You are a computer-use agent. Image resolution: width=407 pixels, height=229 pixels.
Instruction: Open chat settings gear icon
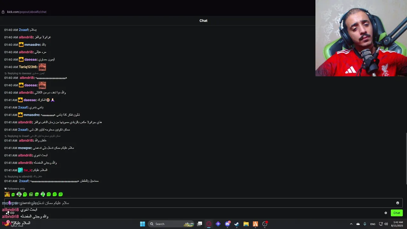tap(386, 213)
